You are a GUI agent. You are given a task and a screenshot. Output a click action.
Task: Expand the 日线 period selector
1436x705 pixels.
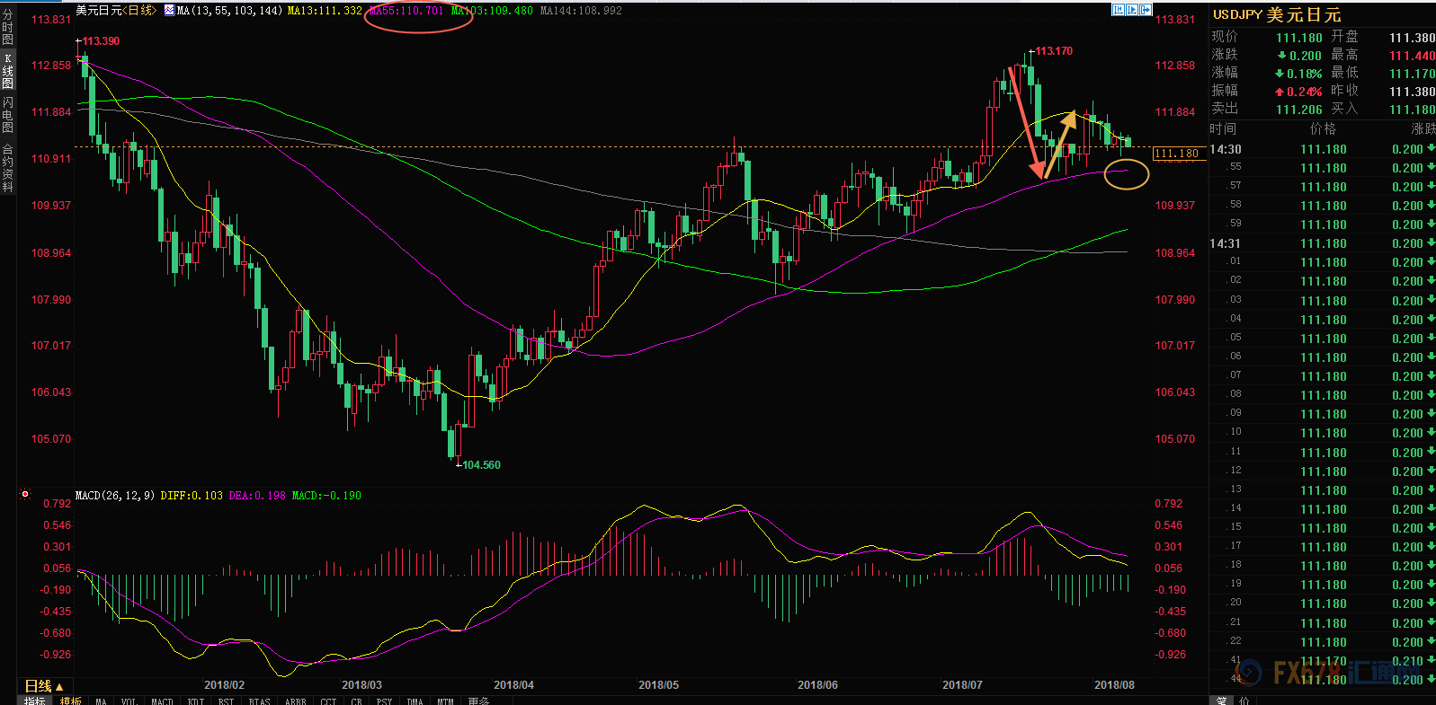tap(44, 685)
